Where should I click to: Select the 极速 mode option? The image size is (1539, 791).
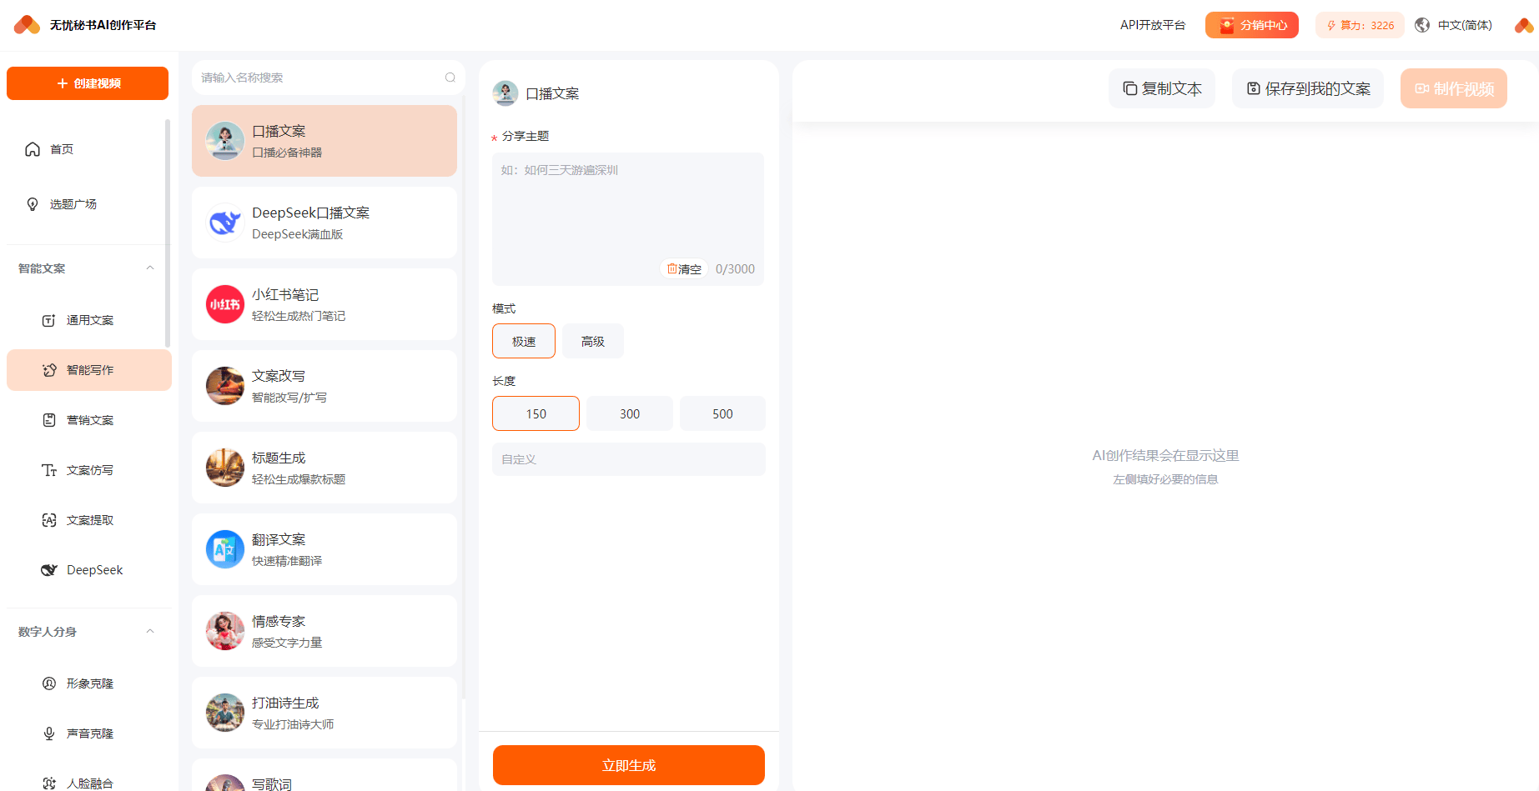point(523,341)
